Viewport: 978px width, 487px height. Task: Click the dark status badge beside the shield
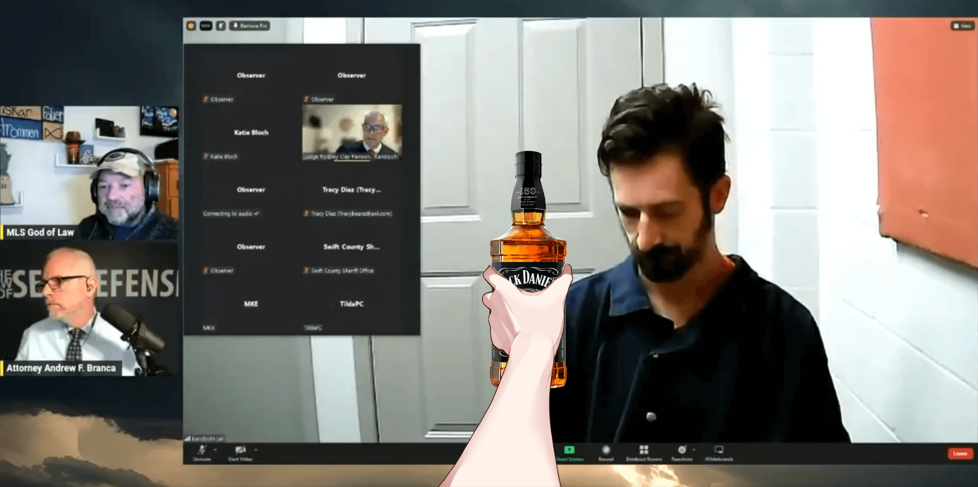point(206,26)
